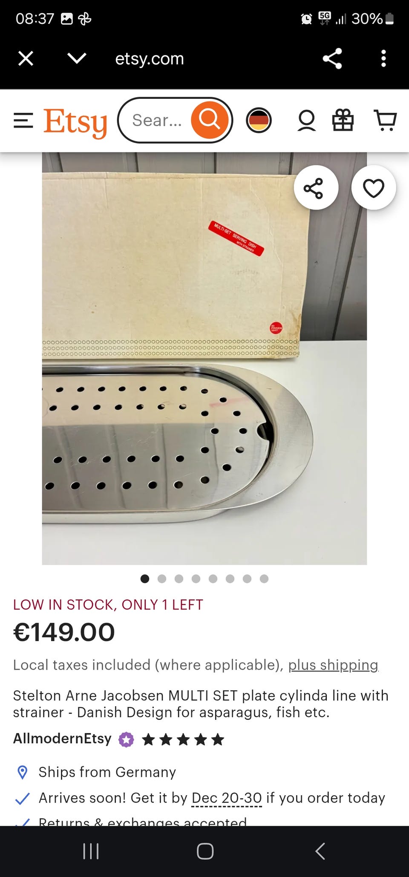Close the in-app browser tab
This screenshot has height=877, width=409.
click(x=26, y=58)
